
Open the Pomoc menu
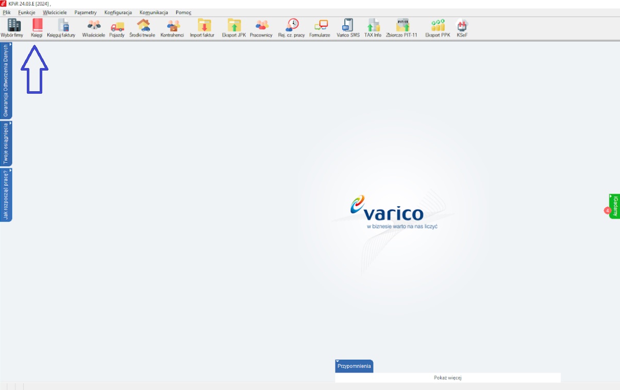tap(183, 12)
